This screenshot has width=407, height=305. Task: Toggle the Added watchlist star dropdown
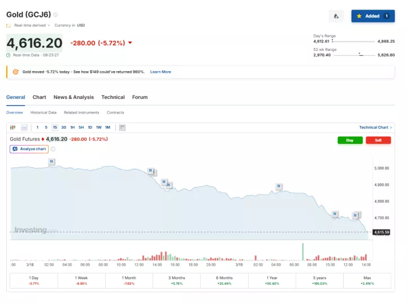click(x=372, y=16)
